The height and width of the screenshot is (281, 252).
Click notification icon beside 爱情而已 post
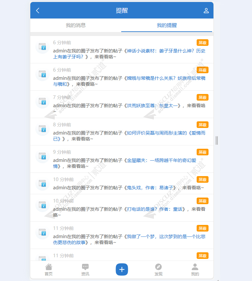coord(42,129)
